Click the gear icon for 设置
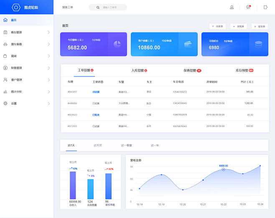The width and height of the screenshot is (275, 218). click(5, 103)
